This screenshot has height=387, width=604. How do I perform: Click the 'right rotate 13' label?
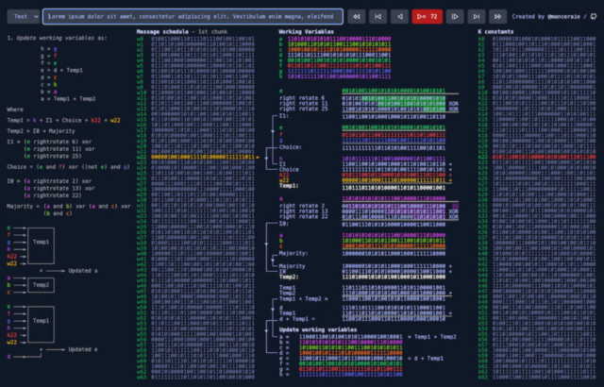pyautogui.click(x=304, y=211)
